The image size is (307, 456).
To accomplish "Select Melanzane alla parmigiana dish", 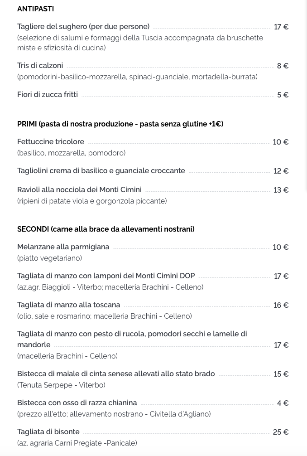I will [63, 247].
